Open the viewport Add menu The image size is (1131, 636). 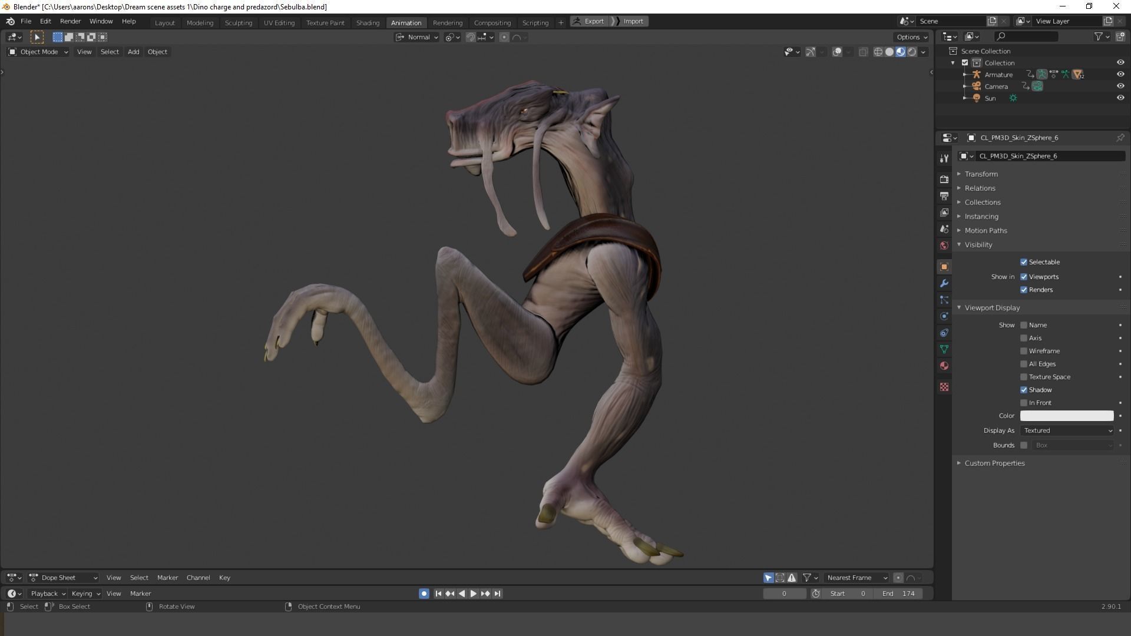pos(133,52)
